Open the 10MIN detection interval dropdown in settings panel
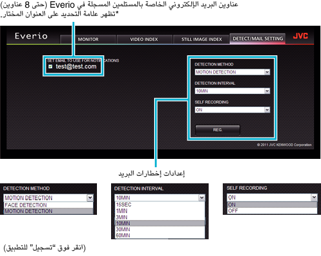The width and height of the screenshot is (321, 256). point(232,91)
